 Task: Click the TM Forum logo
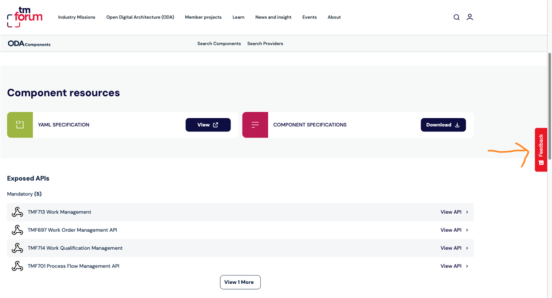pos(24,17)
